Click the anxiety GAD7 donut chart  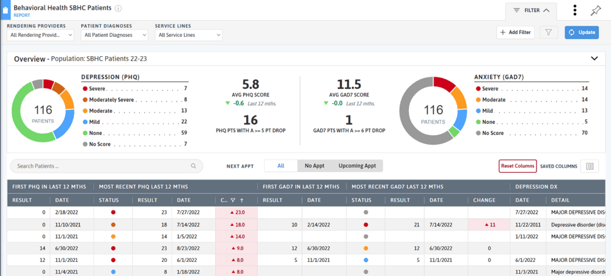[433, 111]
